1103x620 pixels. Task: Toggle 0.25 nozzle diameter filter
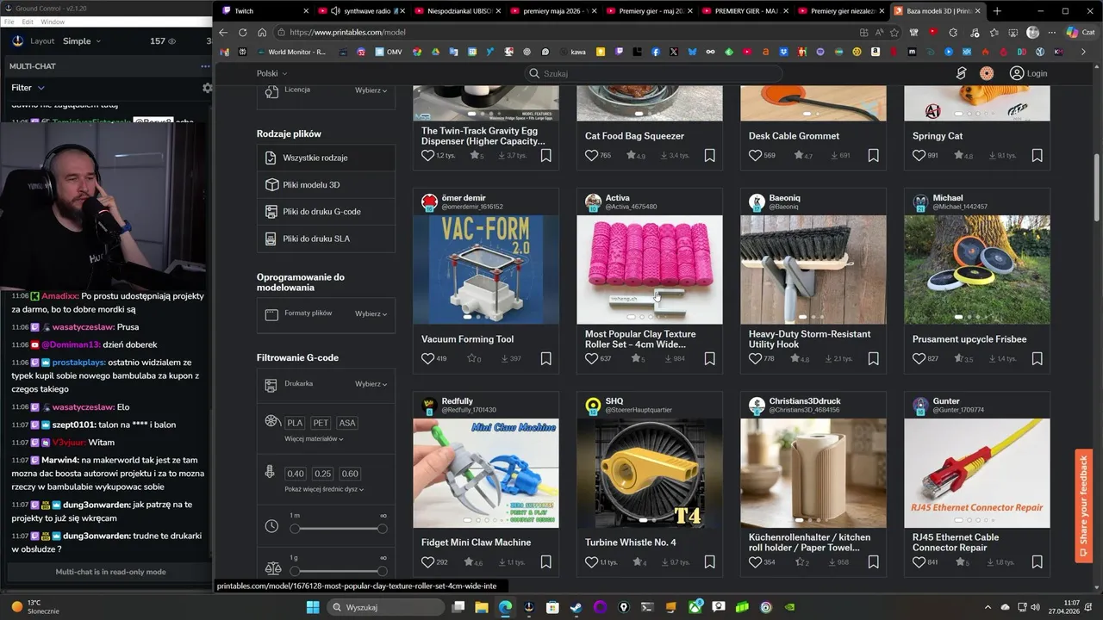[322, 474]
